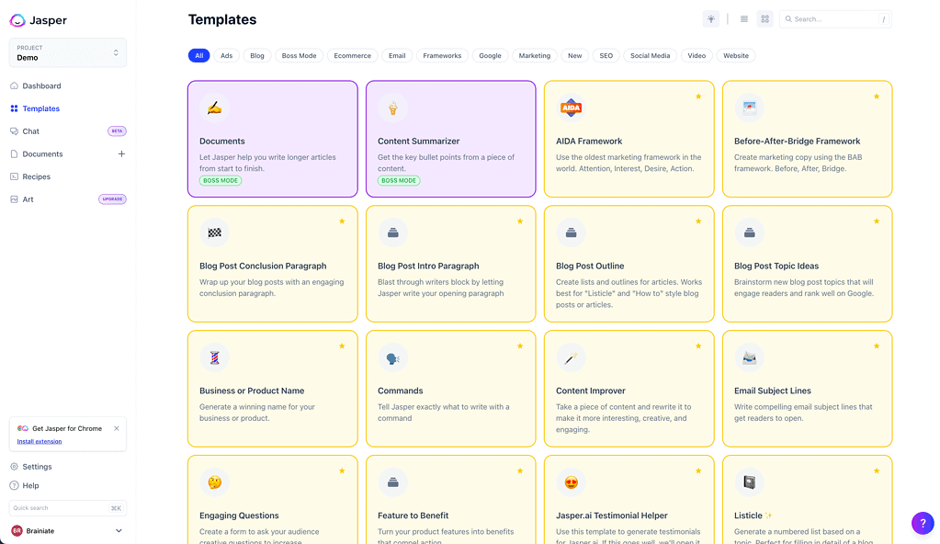Toggle favorite star on Business or Product Name
This screenshot has height=544, width=940.
(342, 346)
